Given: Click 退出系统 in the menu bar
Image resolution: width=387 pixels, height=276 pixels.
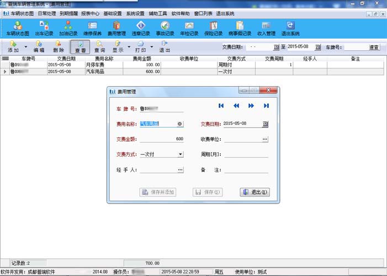Looking at the screenshot, I should tap(225, 14).
